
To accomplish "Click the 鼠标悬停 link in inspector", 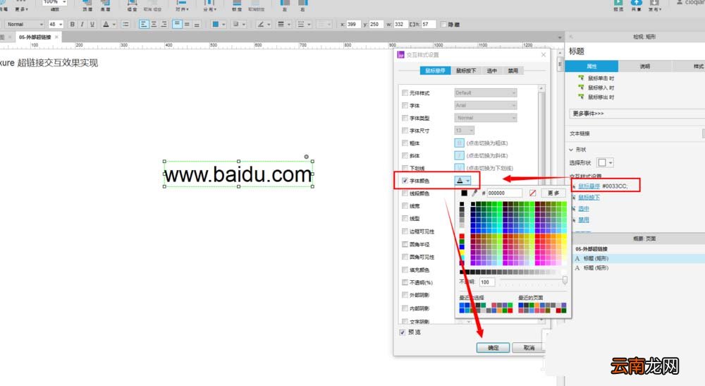I will click(x=589, y=186).
